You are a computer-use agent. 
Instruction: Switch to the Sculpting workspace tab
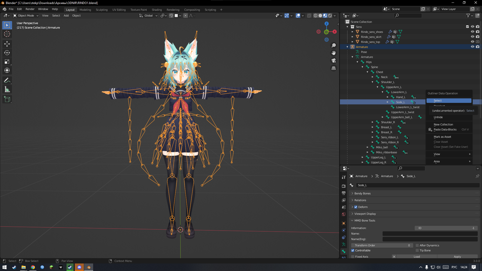(x=101, y=10)
